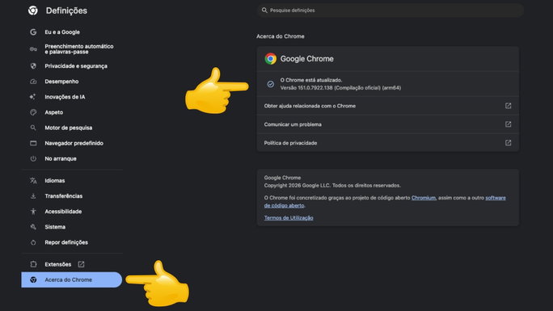Screen dimensions: 553x311
Task: Click the window icon for Navegador predefinido
Action: click(33, 143)
